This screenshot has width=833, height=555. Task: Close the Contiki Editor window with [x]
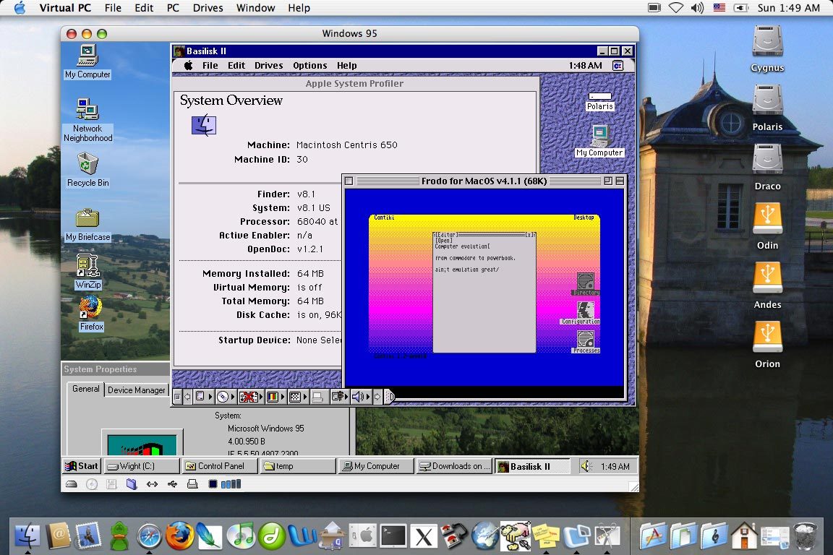(529, 235)
